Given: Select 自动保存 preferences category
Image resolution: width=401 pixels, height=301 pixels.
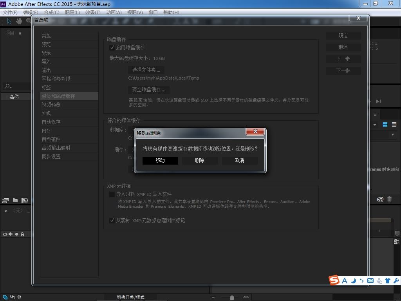Looking at the screenshot, I should coord(69,122).
